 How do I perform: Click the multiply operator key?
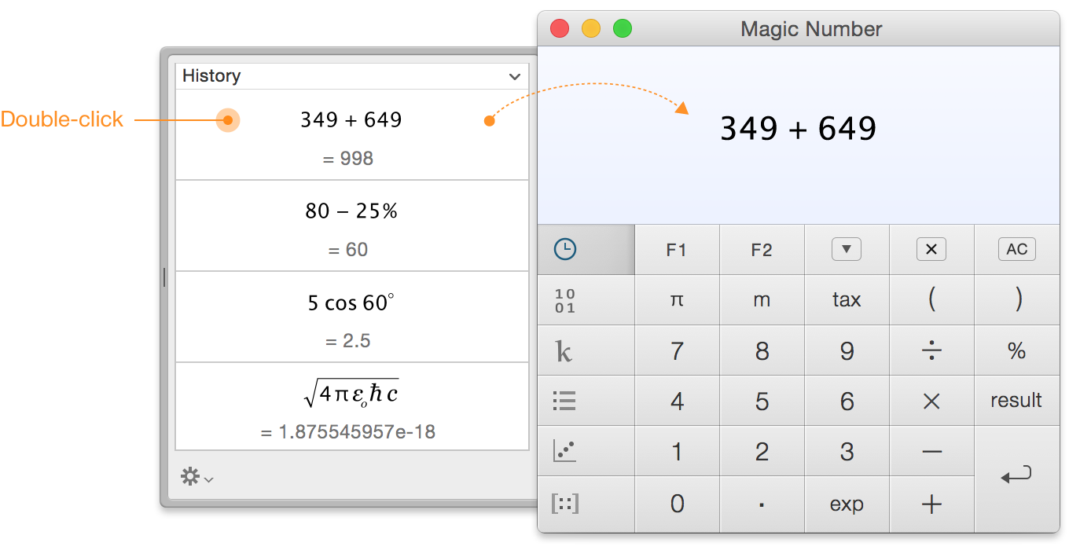(931, 401)
